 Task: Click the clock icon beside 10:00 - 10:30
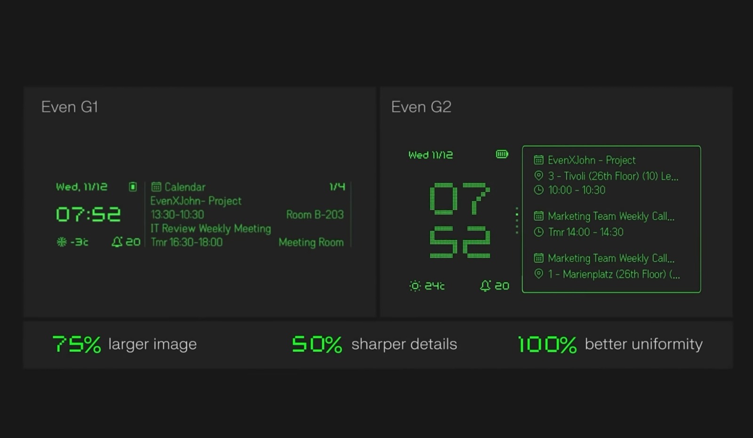pos(539,190)
